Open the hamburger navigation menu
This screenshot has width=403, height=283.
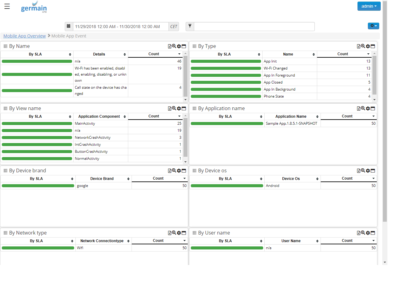point(7,6)
